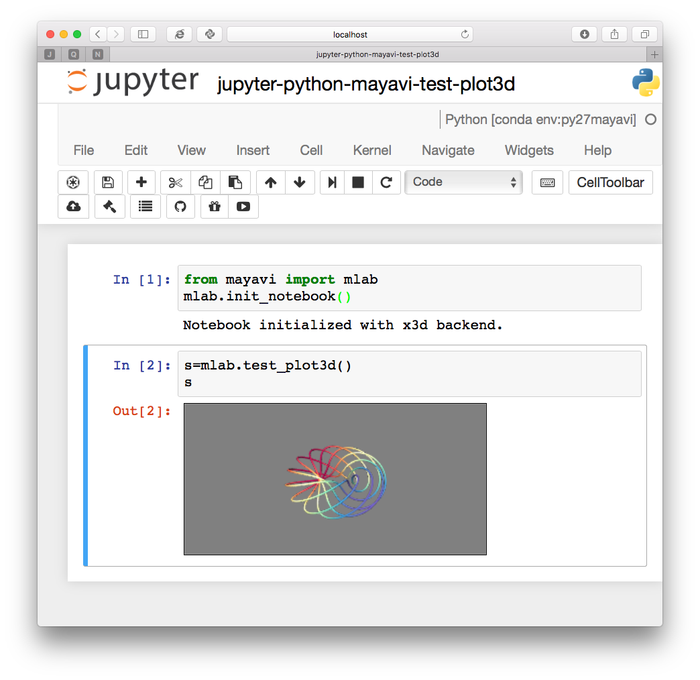Select the pinned tab labeled N

click(x=98, y=54)
